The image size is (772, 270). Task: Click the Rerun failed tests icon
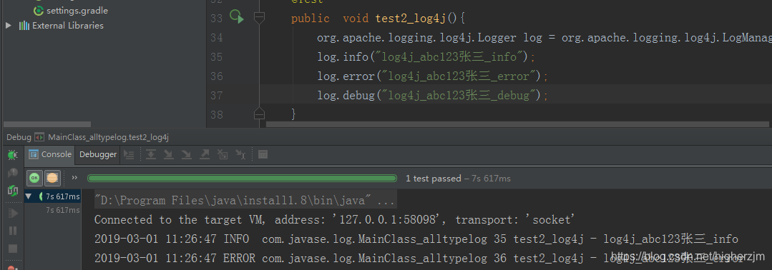[x=13, y=173]
